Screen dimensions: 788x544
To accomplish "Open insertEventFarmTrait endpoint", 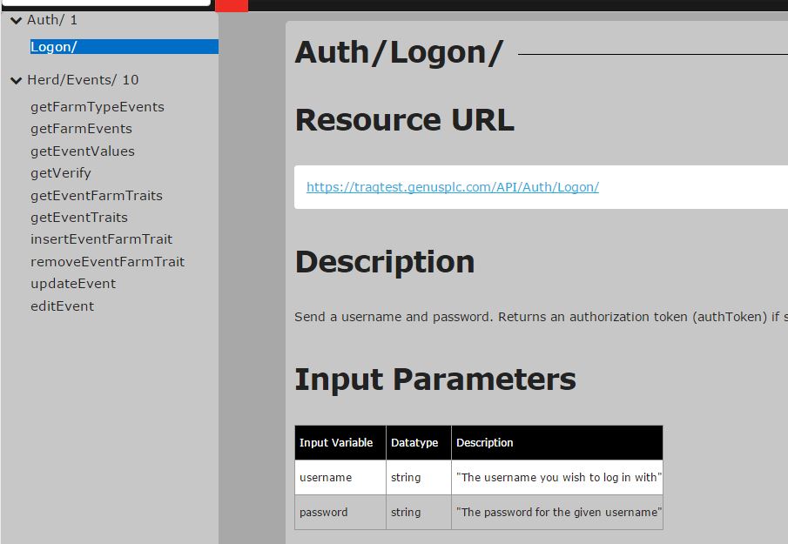I will [101, 239].
